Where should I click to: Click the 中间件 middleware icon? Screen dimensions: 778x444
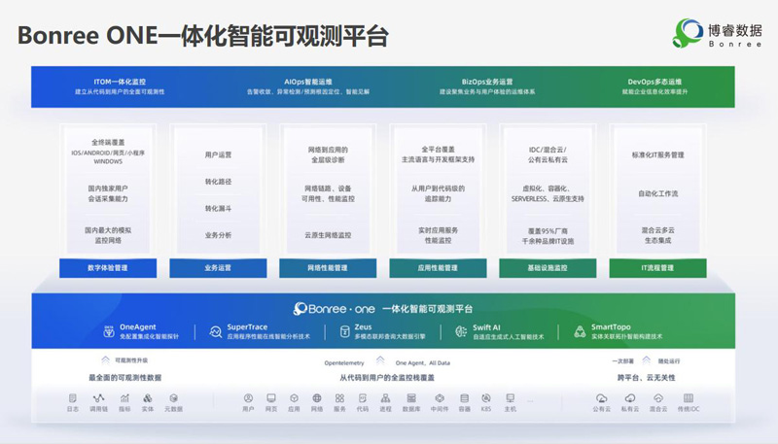tap(440, 398)
